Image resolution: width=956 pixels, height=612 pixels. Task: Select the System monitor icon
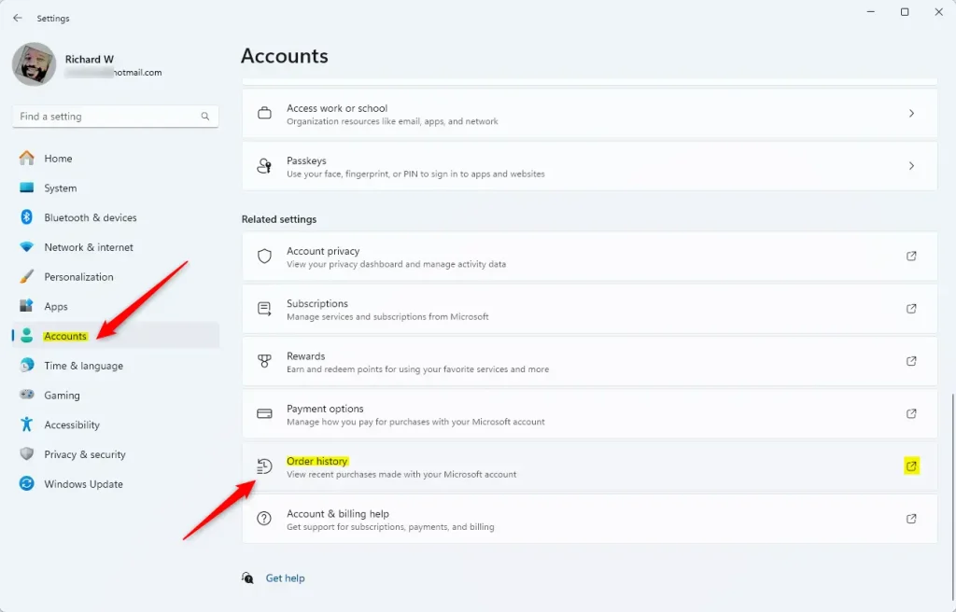(27, 188)
